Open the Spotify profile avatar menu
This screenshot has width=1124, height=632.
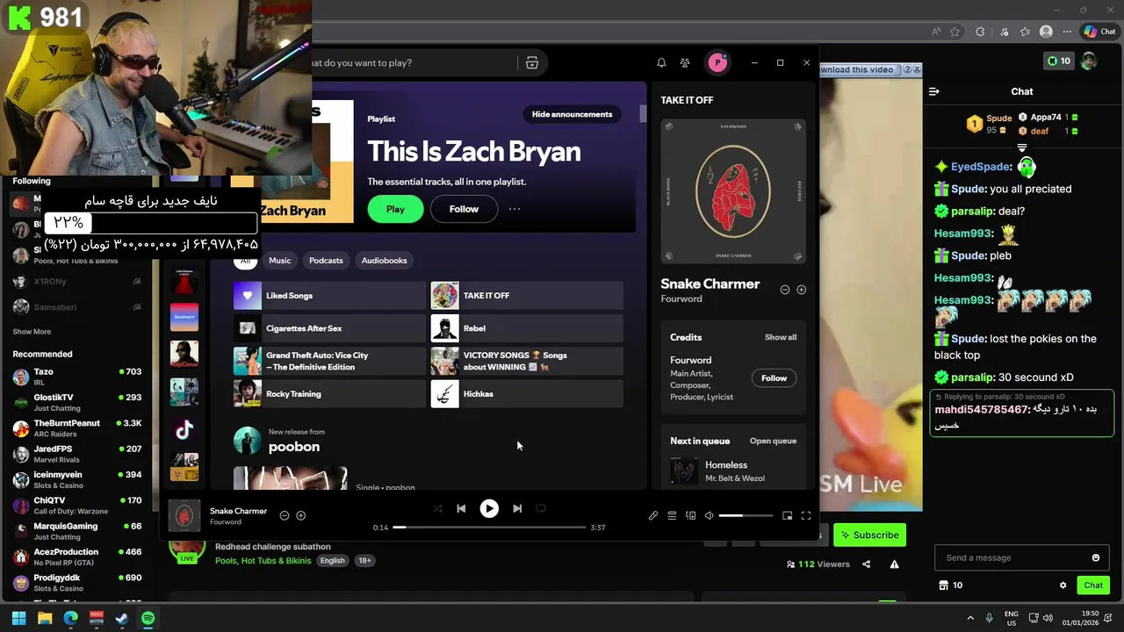click(x=717, y=62)
